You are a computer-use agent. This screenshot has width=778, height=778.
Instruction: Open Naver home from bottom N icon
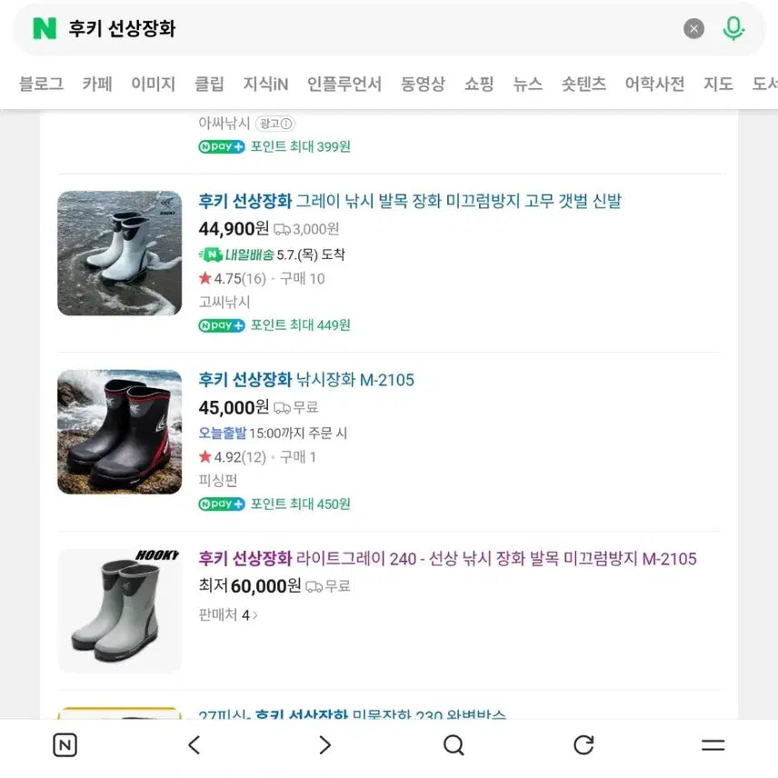pyautogui.click(x=65, y=745)
